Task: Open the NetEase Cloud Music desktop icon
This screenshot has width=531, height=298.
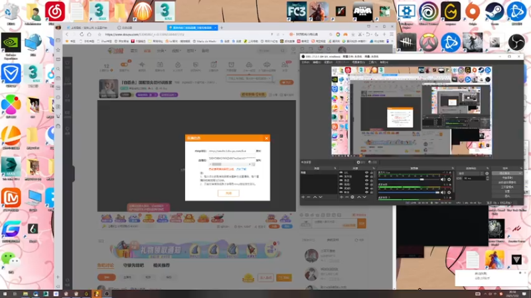Action: click(55, 13)
